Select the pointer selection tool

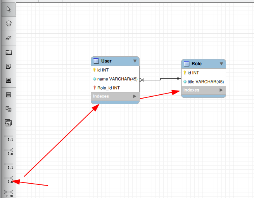pyautogui.click(x=9, y=9)
